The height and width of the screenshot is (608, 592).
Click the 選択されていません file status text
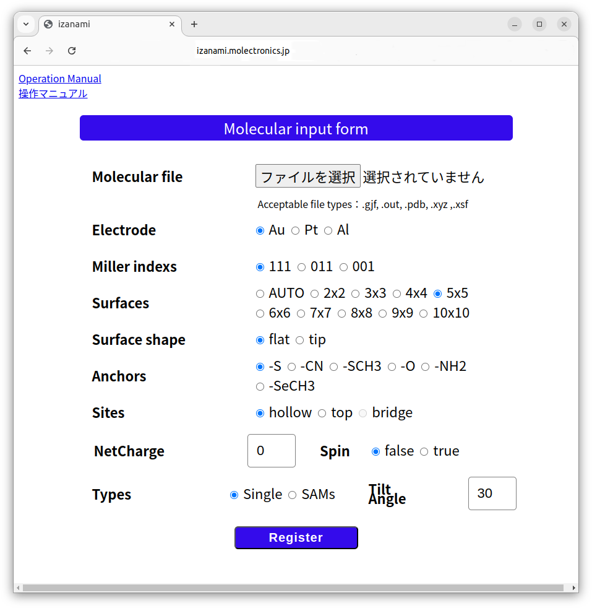point(424,177)
